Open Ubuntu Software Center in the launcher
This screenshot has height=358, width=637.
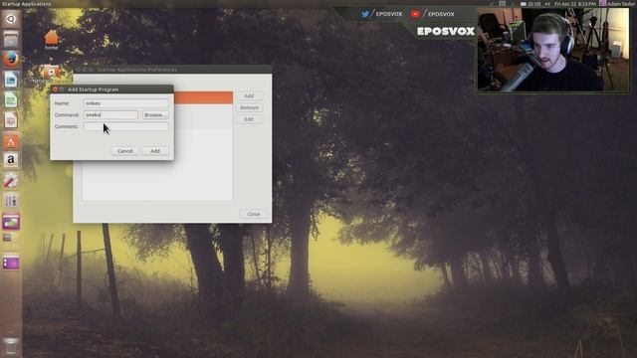tap(11, 141)
